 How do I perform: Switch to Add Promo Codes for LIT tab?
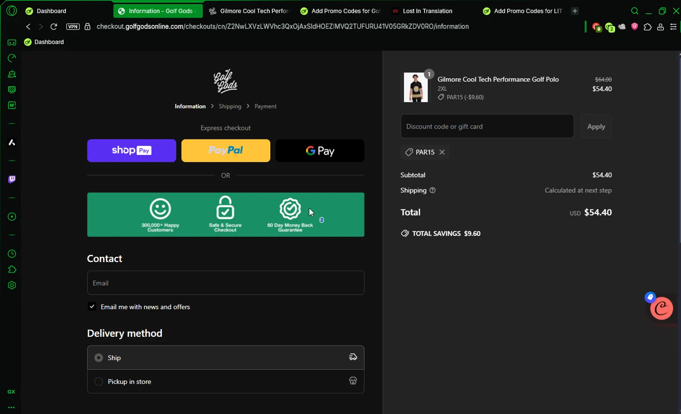tap(523, 11)
